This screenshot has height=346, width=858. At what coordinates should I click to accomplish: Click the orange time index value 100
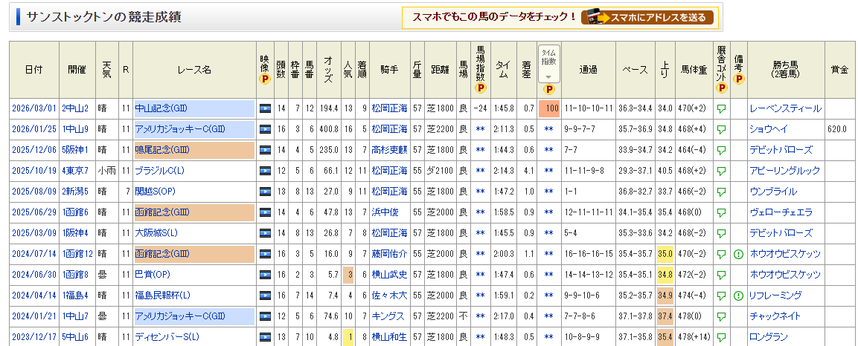pos(548,108)
